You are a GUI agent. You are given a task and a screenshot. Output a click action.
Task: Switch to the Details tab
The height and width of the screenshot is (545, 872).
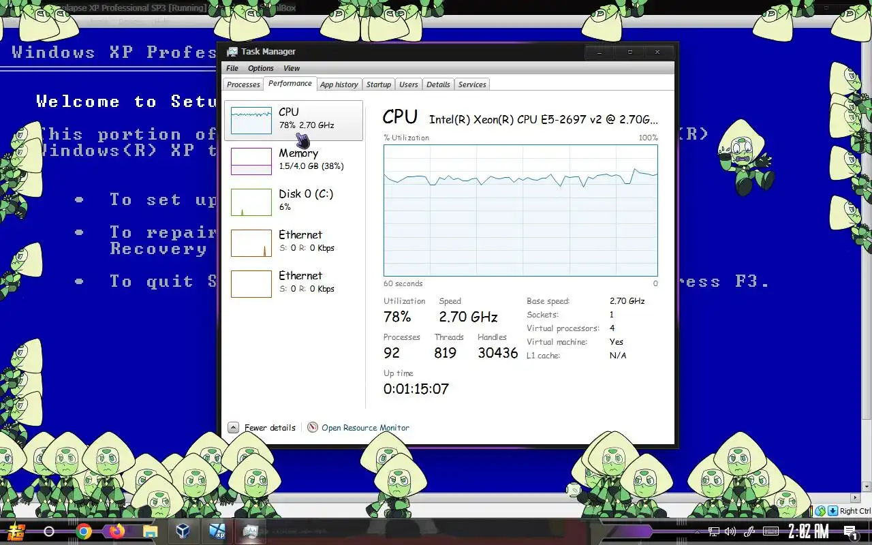(x=438, y=84)
